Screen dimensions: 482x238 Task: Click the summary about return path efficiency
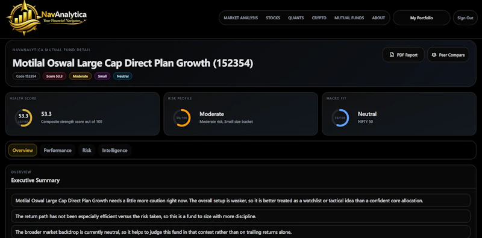click(x=240, y=216)
